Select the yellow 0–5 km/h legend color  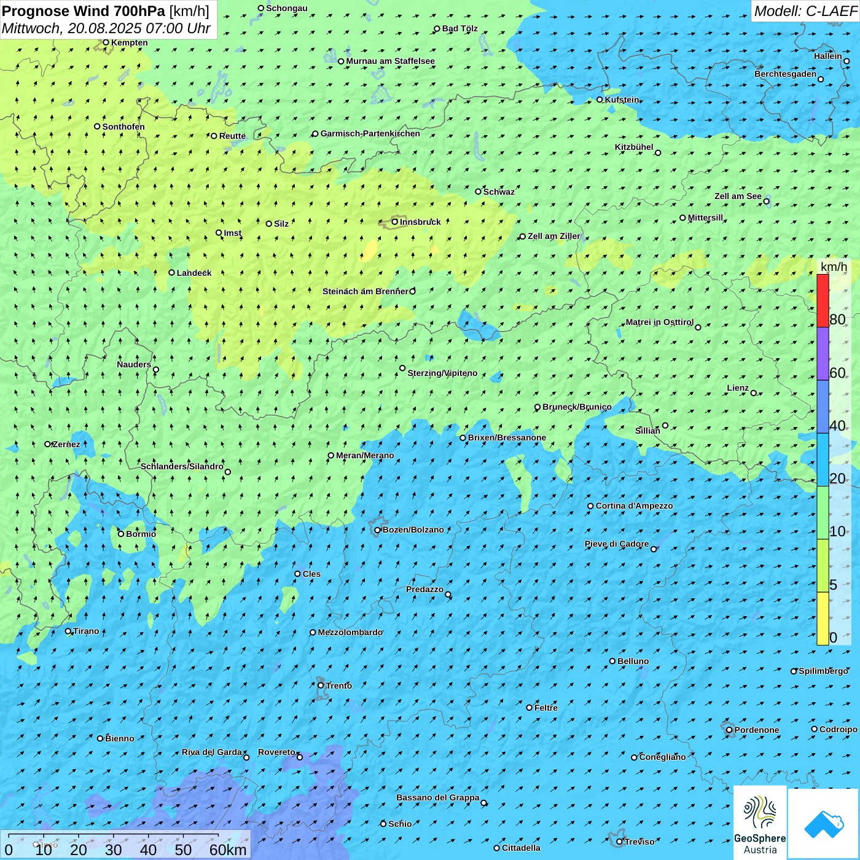[823, 619]
